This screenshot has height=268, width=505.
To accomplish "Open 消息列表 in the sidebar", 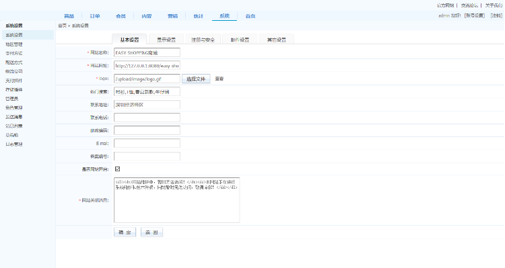I will pos(14,126).
